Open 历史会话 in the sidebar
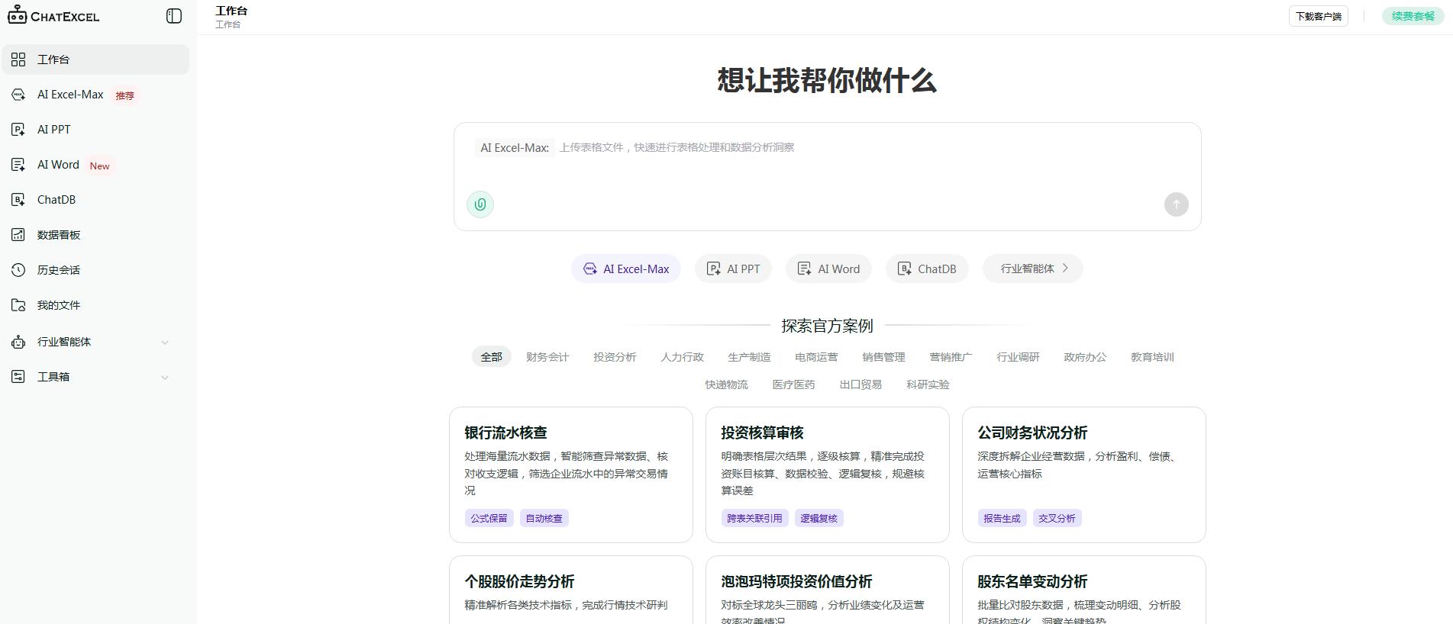Image resolution: width=1453 pixels, height=624 pixels. click(95, 270)
